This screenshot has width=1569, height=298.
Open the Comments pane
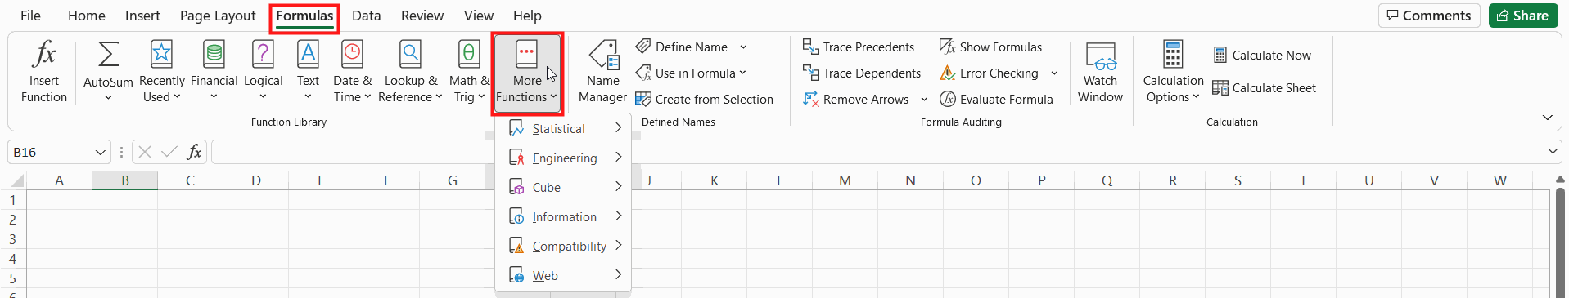tap(1428, 16)
